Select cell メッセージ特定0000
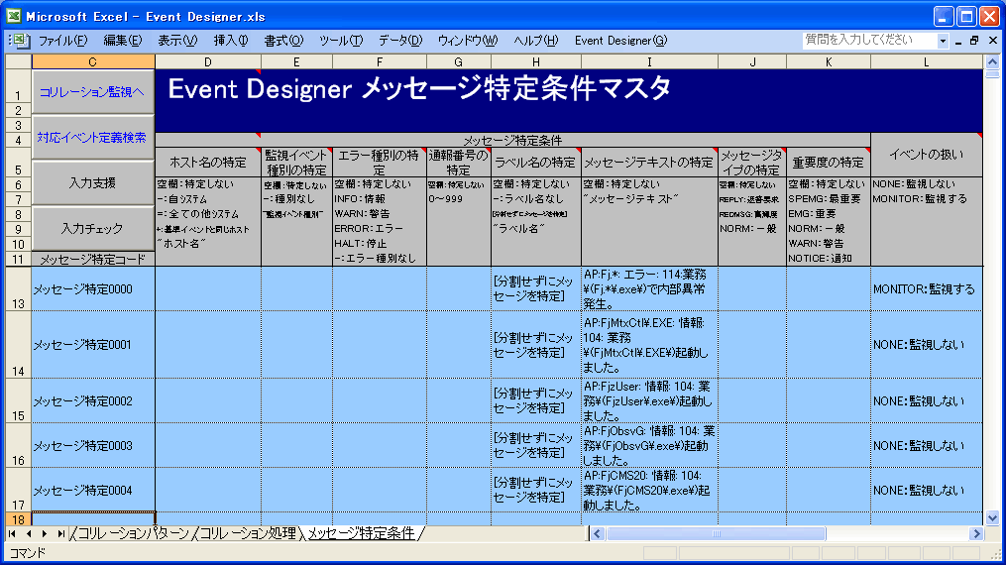 [93, 289]
